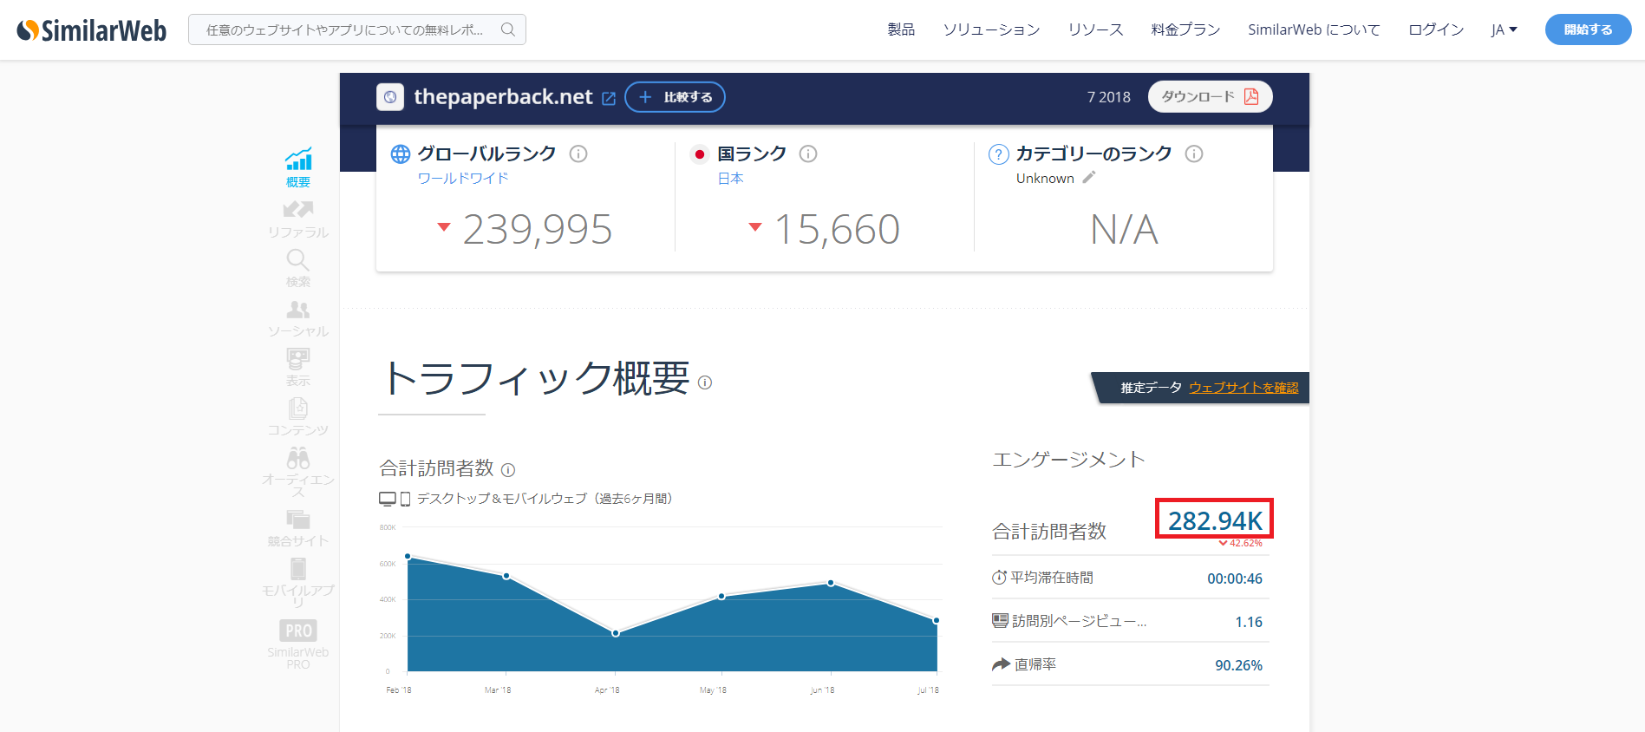Click info icon next to グローバルランク
Viewport: 1645px width, 732px height.
pyautogui.click(x=578, y=154)
